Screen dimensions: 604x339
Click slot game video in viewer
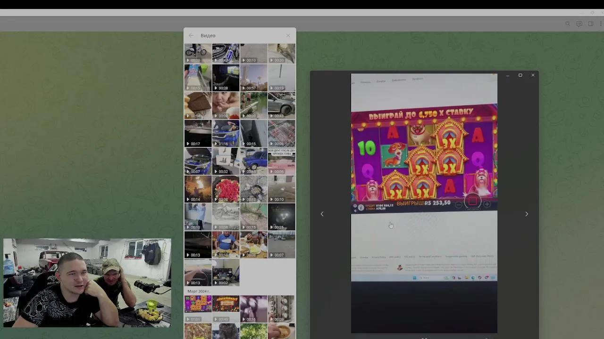(x=424, y=203)
